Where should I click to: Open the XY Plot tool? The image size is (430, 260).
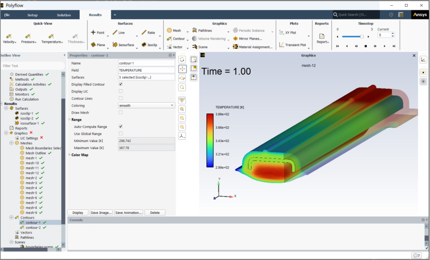281,33
